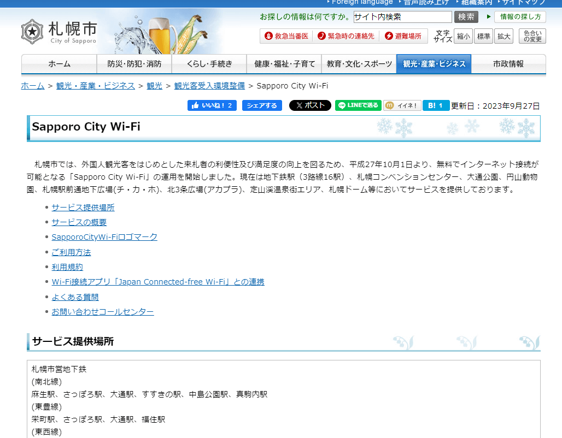Enlarge text size with 拡大
Image resolution: width=562 pixels, height=438 pixels.
pyautogui.click(x=504, y=36)
